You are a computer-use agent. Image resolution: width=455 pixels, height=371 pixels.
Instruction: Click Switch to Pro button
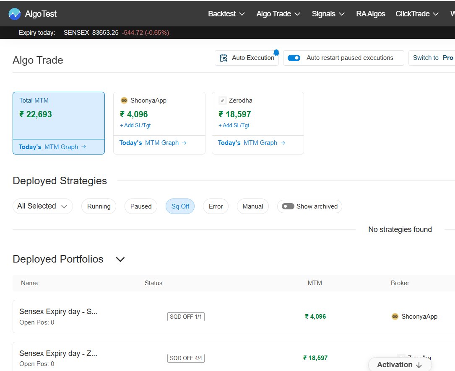432,58
